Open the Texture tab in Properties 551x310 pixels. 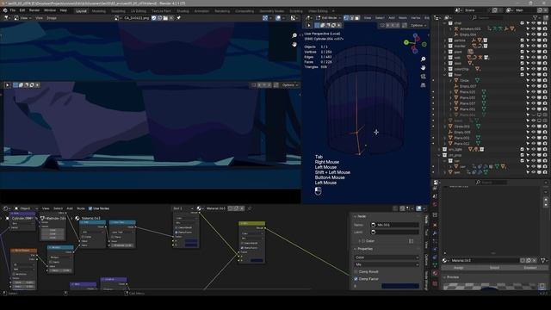[435, 283]
